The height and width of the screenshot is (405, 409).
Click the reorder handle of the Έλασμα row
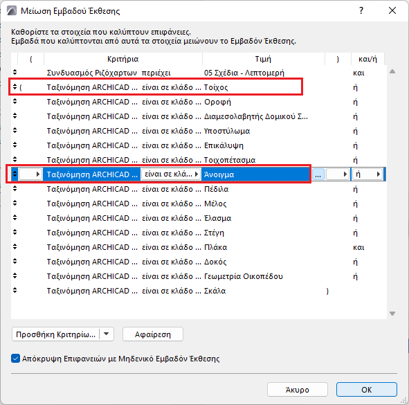coord(15,218)
